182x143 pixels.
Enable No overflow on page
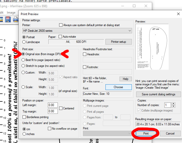[x=50, y=128]
